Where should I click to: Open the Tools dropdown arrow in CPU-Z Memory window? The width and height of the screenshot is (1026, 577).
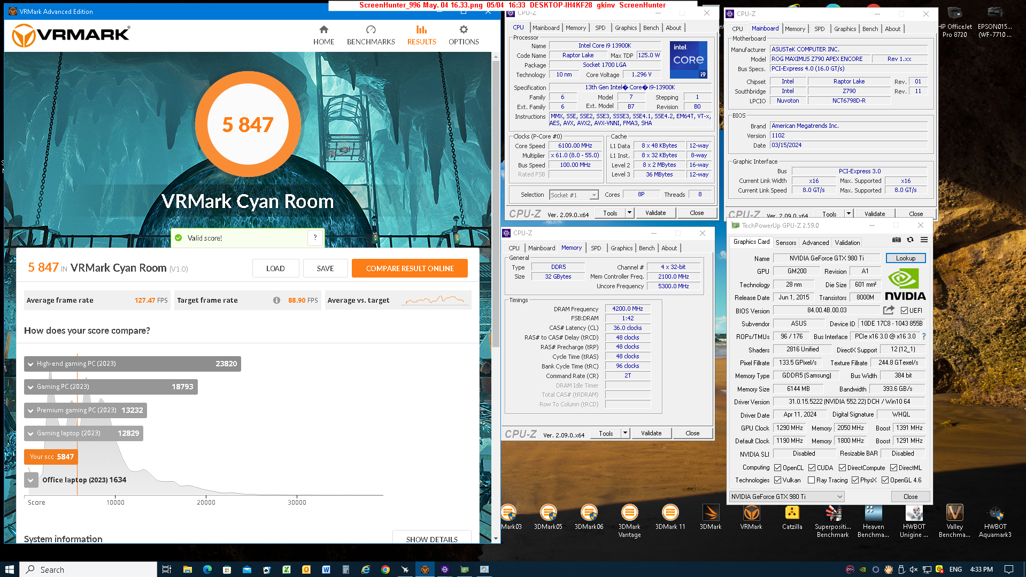[x=625, y=433]
